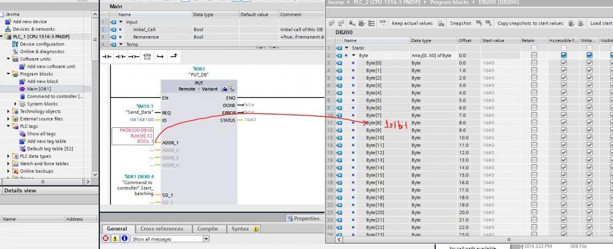Toggle Writable checkbox for Byte[3]

(x=589, y=86)
